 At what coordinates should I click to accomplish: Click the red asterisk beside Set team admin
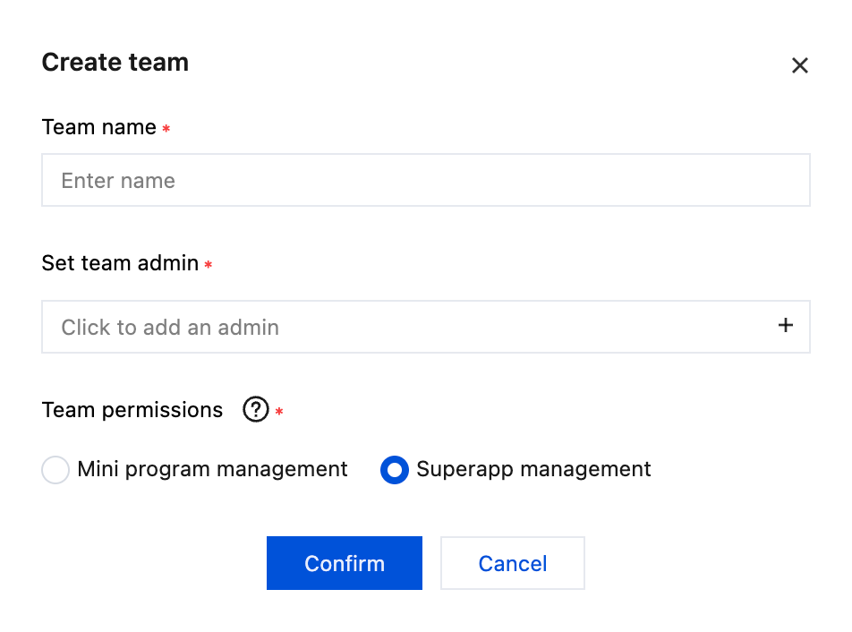point(209,266)
